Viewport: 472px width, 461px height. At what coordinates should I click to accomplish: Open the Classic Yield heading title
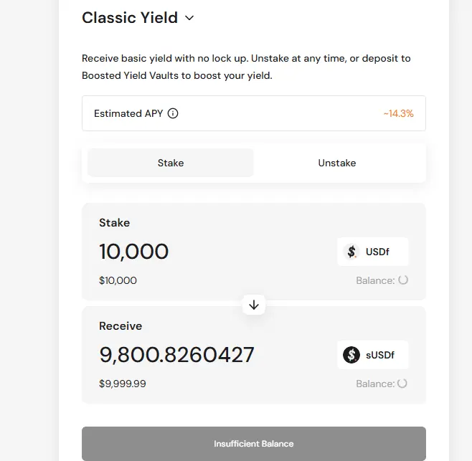tap(130, 18)
